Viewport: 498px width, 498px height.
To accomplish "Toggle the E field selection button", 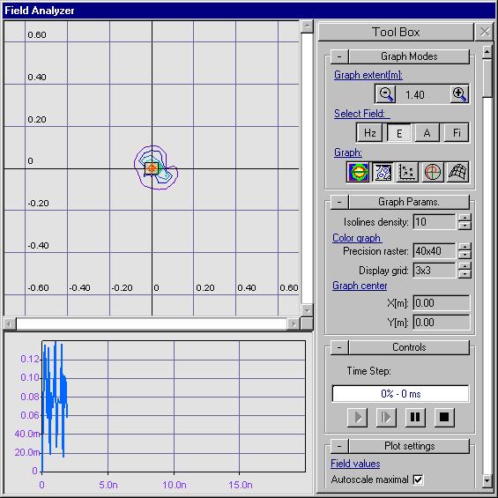I will tap(399, 132).
